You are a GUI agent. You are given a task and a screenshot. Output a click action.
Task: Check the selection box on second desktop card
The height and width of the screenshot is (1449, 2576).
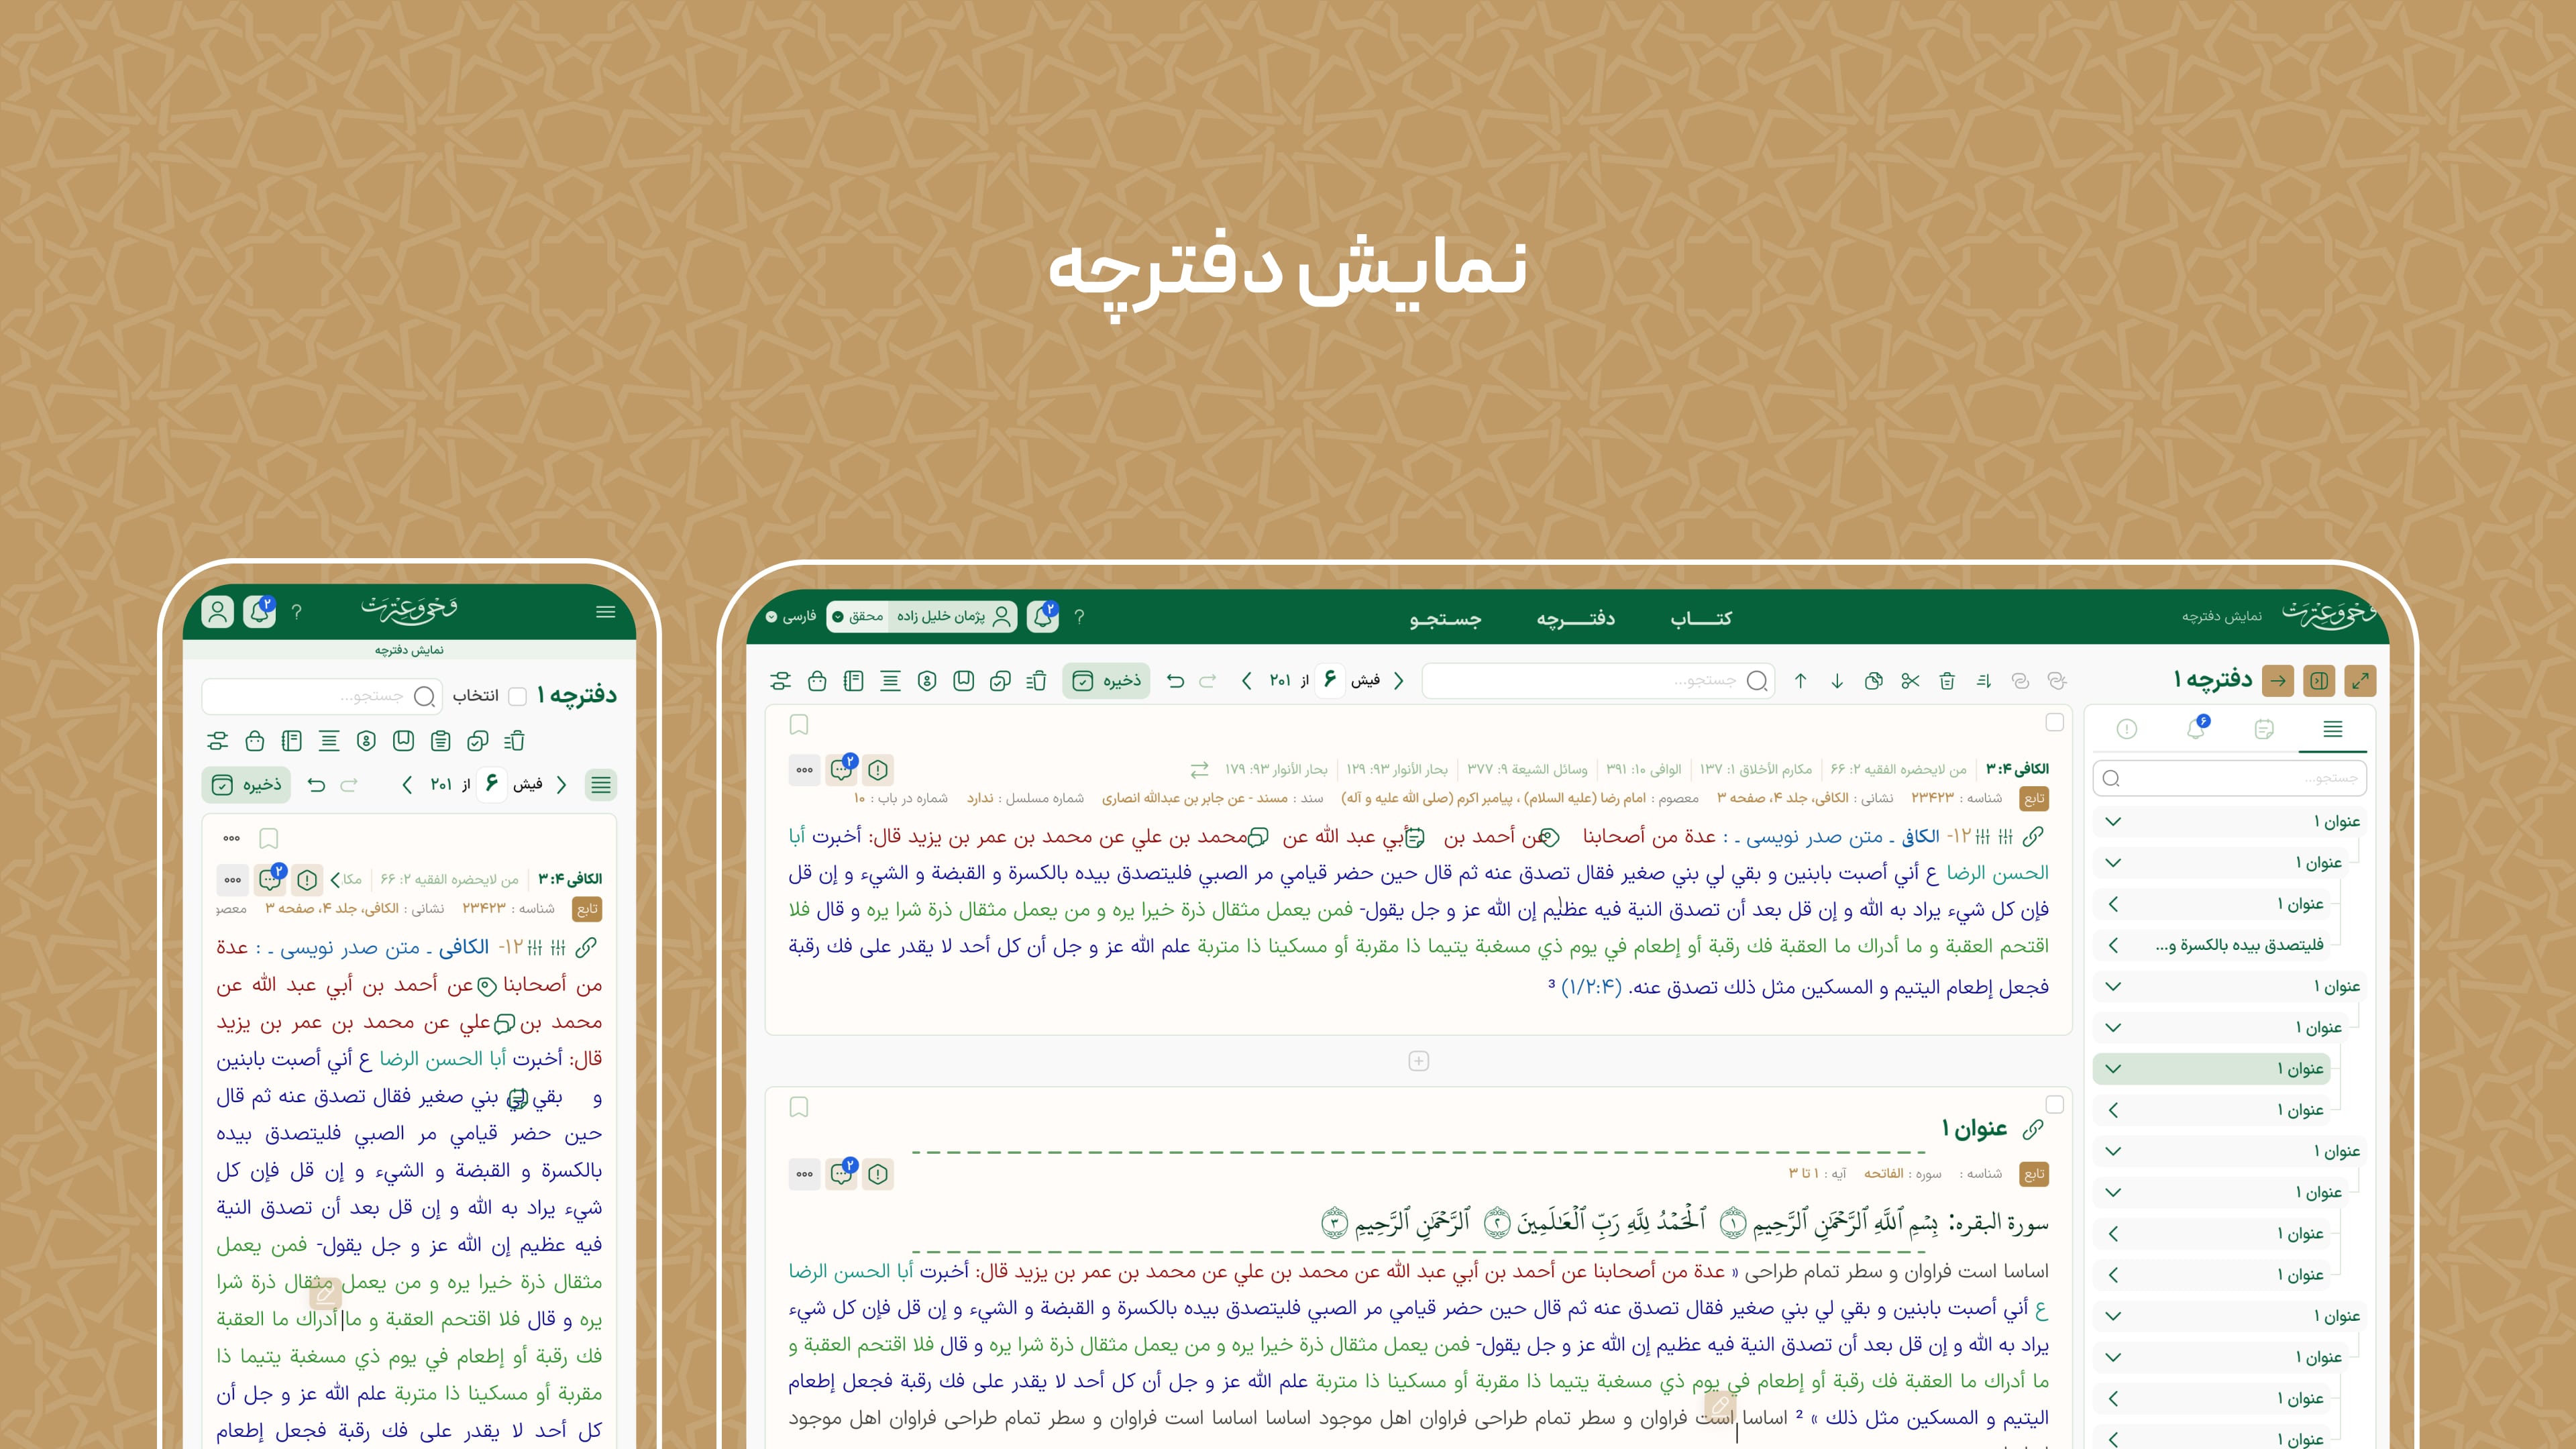2055,1105
